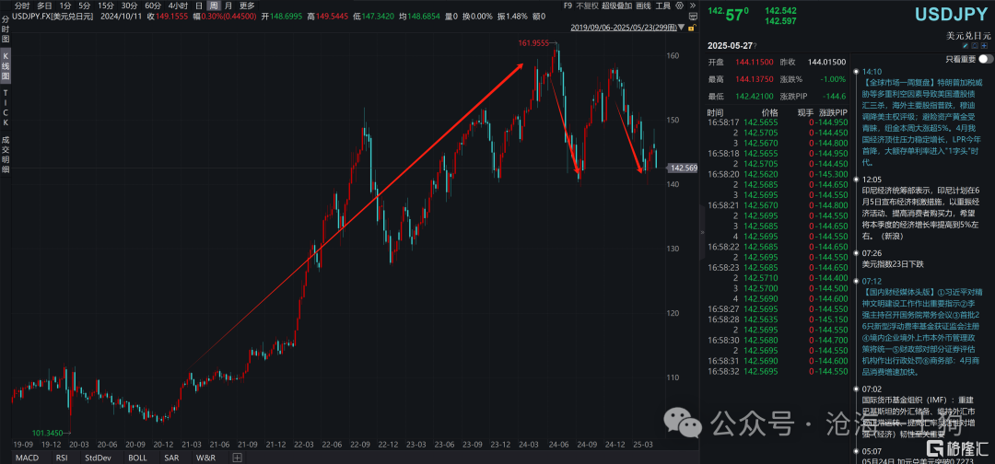This screenshot has width=995, height=464.
Task: Click the question mark beside 2025-05-27
Action: pyautogui.click(x=755, y=46)
